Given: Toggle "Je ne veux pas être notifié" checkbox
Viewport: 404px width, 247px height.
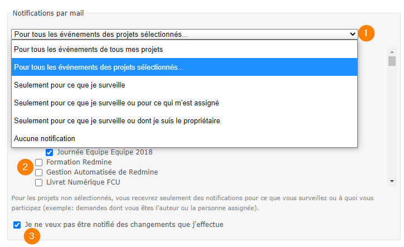Looking at the screenshot, I should [17, 225].
